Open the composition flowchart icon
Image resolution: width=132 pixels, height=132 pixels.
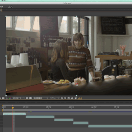point(72,98)
